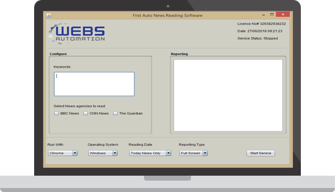Close the News Reading Software window
The height and width of the screenshot is (192, 335).
[x=283, y=14]
